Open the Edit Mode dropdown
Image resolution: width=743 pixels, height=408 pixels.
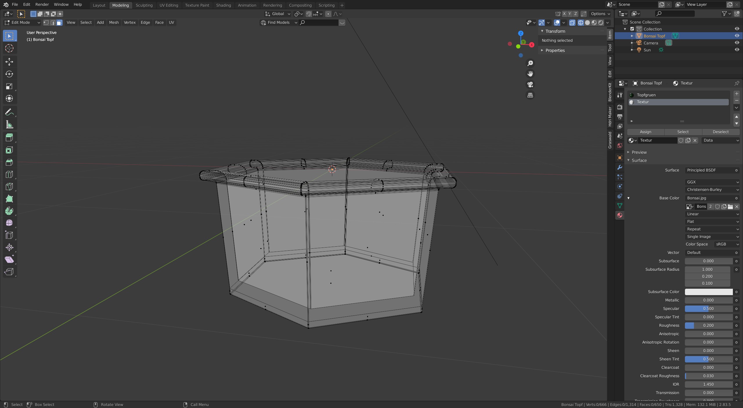[22, 23]
